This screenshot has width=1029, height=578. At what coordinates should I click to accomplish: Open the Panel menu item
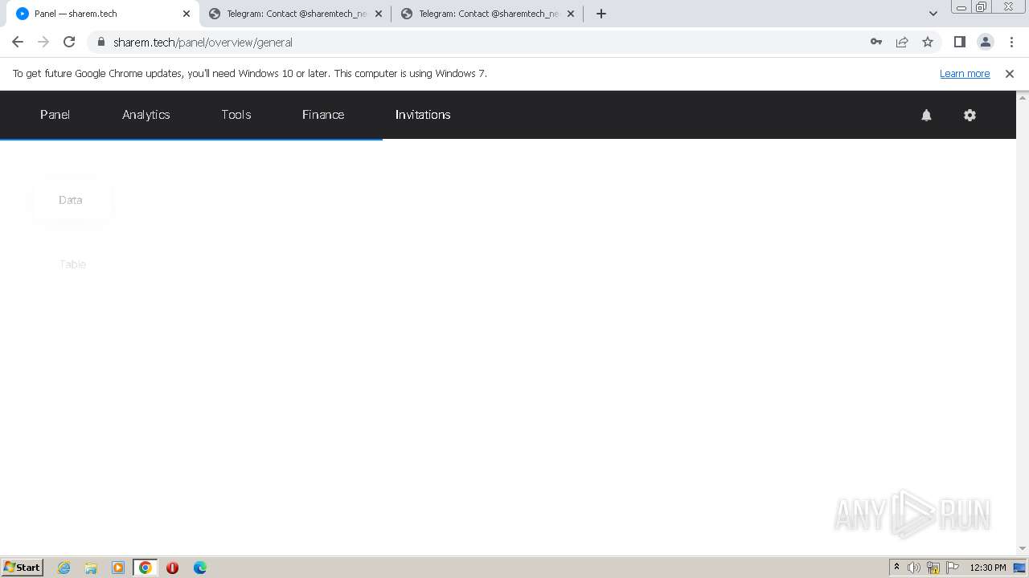click(x=55, y=115)
